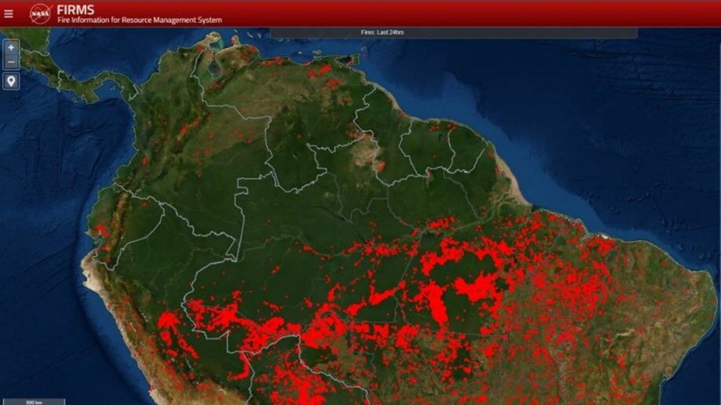Zoom out with the minus button
Screen dimensions: 721x405
[x=11, y=61]
